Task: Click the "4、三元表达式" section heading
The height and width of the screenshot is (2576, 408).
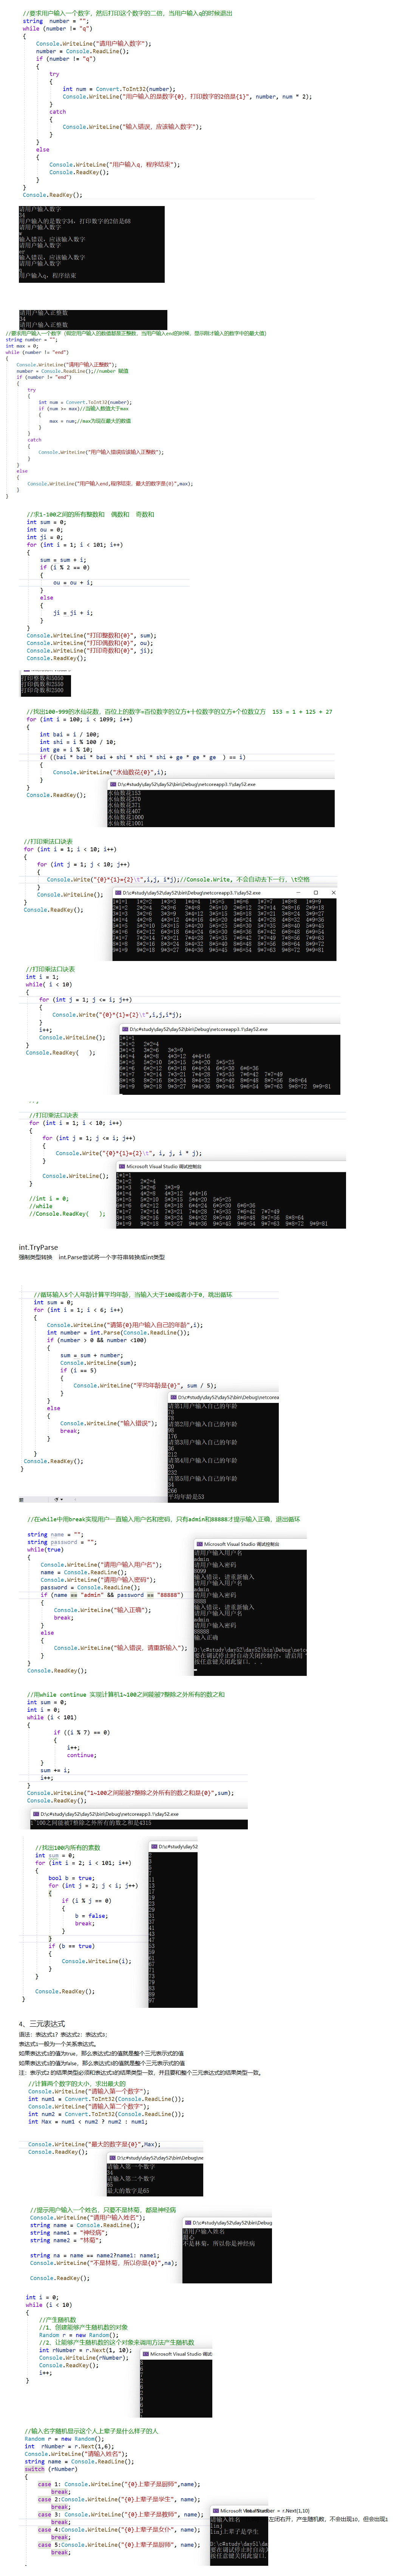Action: coord(41,2024)
